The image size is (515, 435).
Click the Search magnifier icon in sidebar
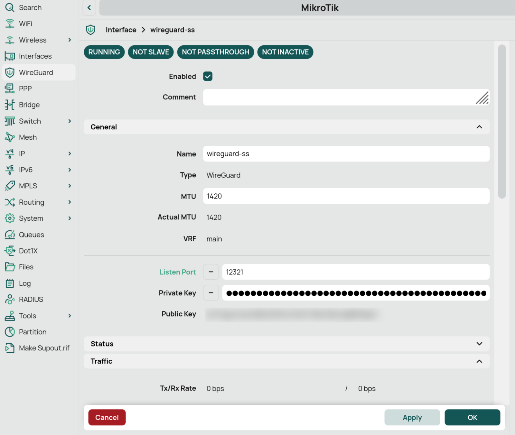pyautogui.click(x=10, y=7)
